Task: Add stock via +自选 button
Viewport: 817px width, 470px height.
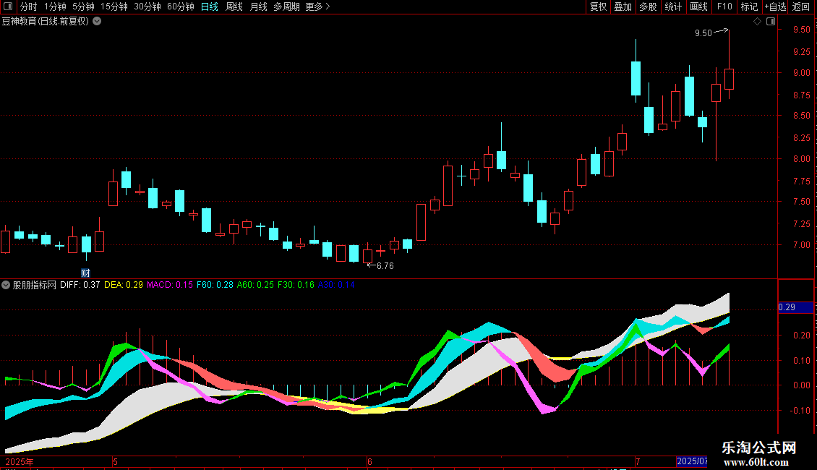Action: pos(775,7)
